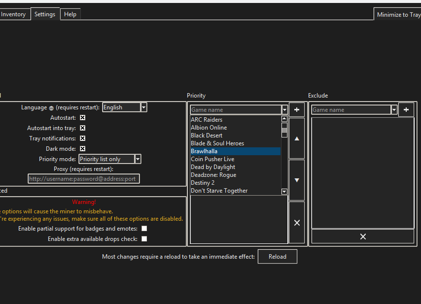This screenshot has width=421, height=304.
Task: Move selected priority game up
Action: point(297,138)
